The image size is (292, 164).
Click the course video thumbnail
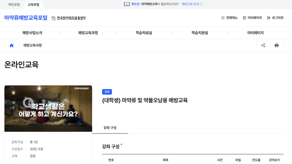point(48,108)
